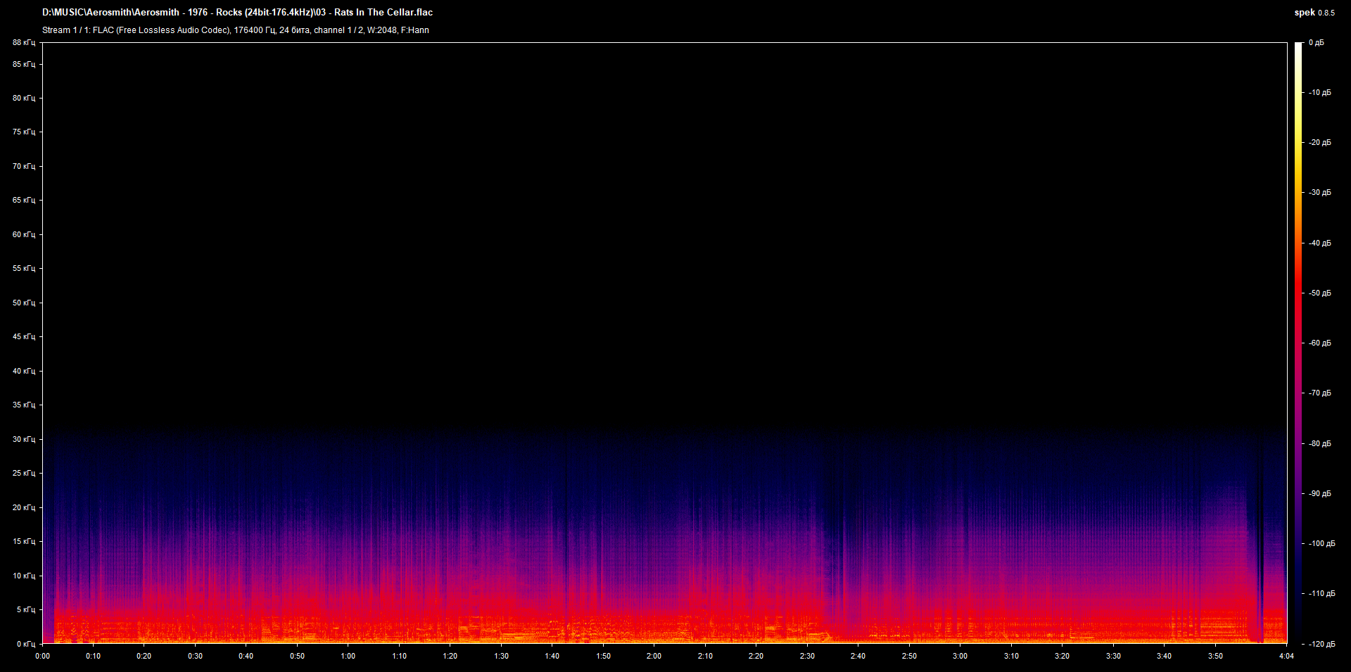
Task: Click the FLAC stream info line
Action: [235, 30]
